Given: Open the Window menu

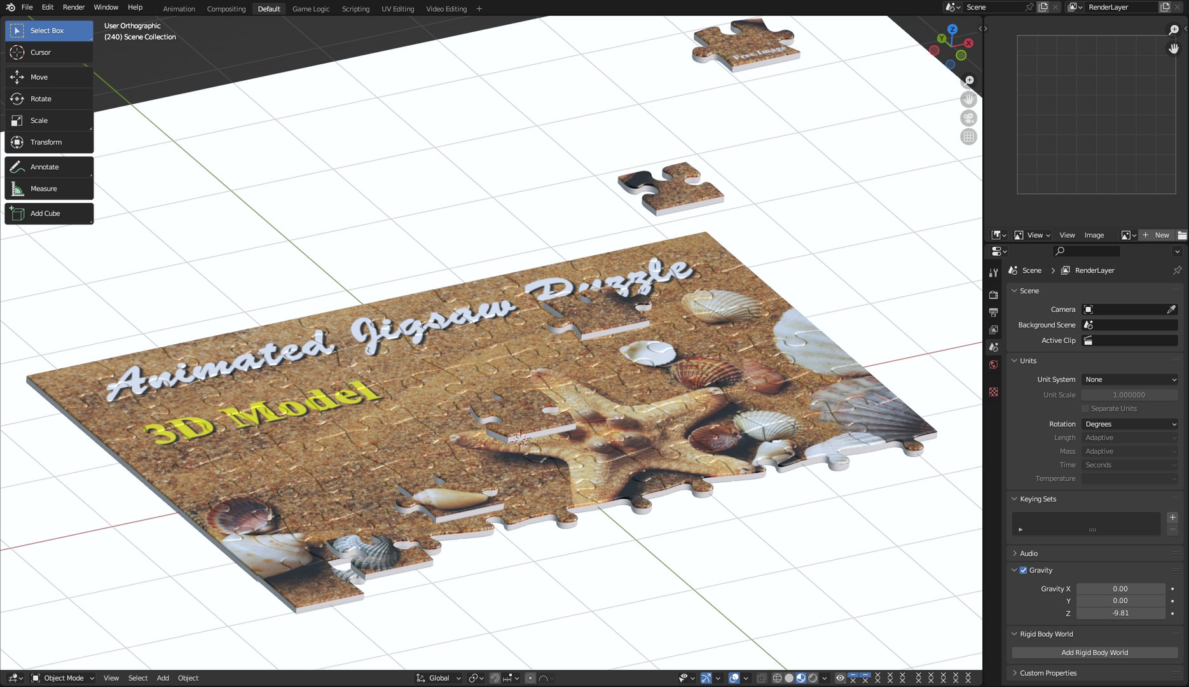Looking at the screenshot, I should [x=106, y=8].
